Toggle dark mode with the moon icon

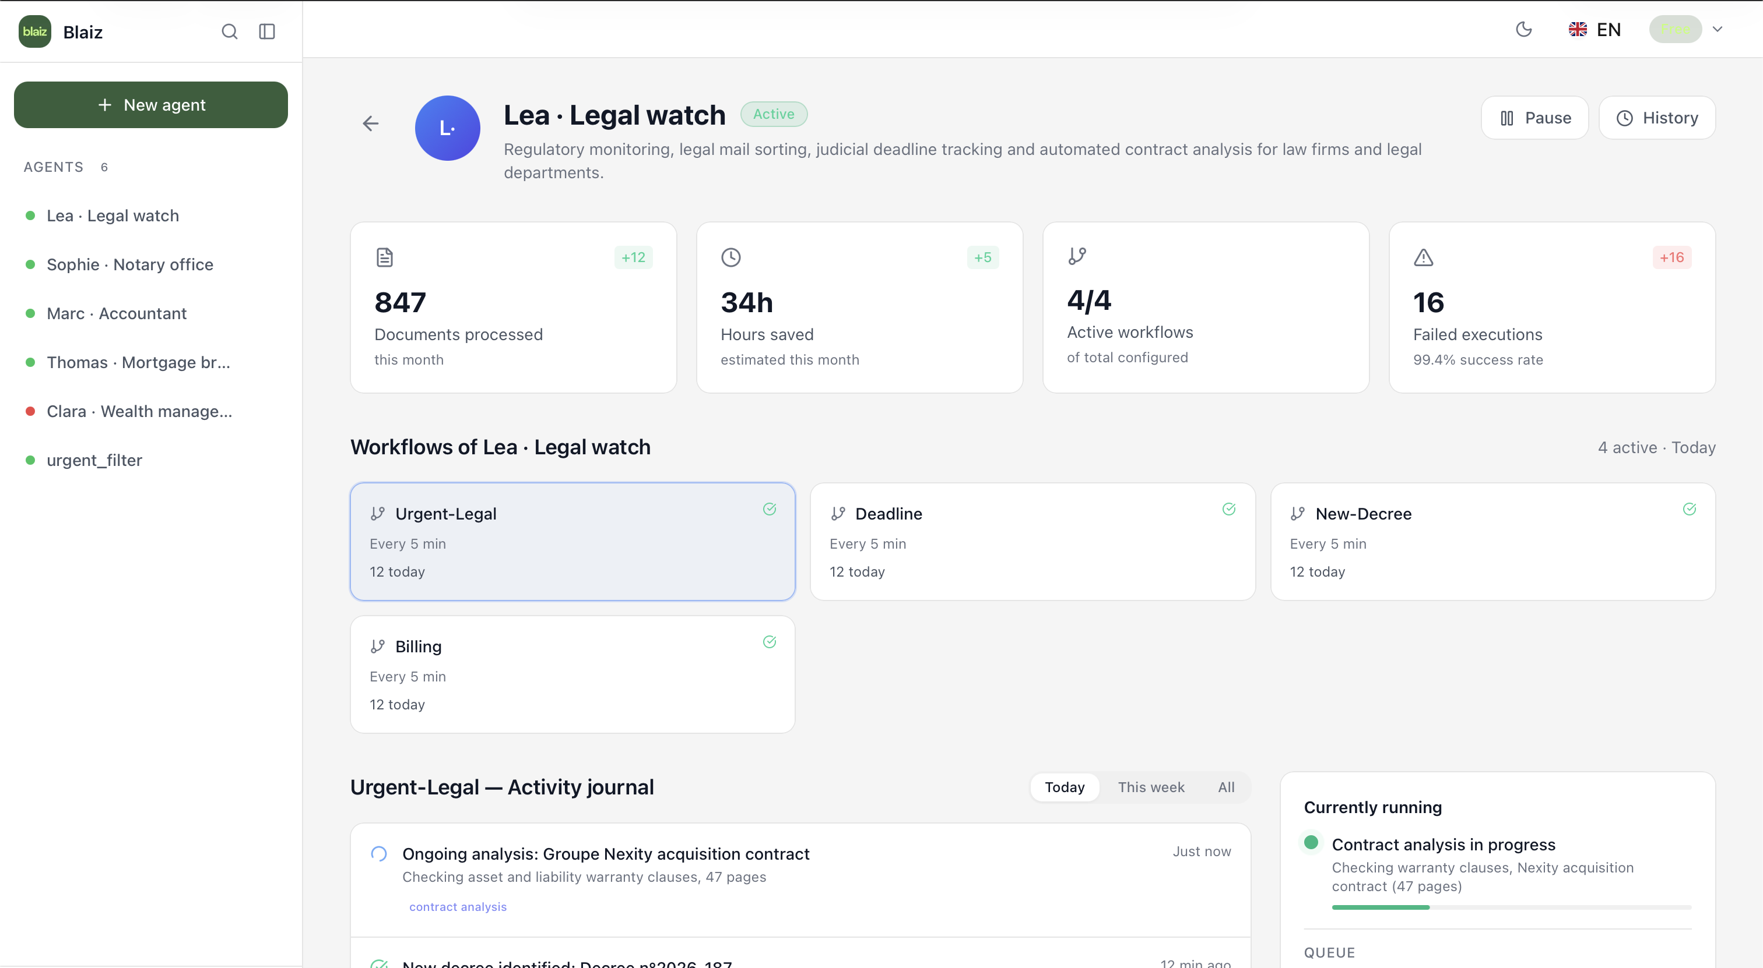point(1523,29)
